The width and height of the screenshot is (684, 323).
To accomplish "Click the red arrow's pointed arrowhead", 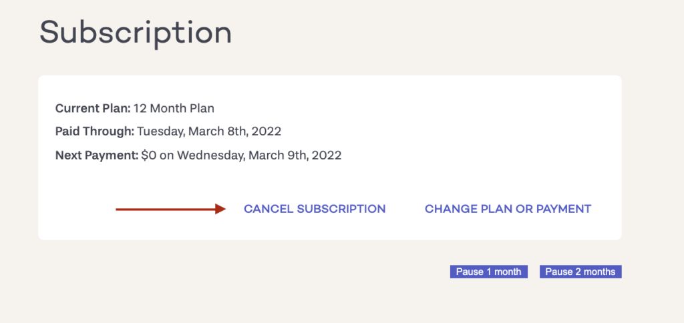I will pos(222,210).
